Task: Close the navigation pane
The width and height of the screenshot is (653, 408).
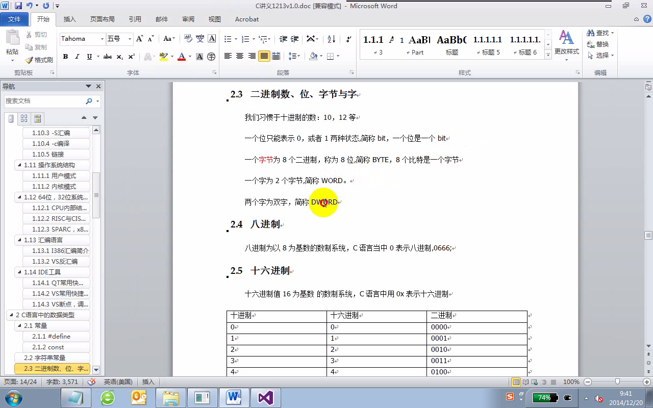Action: 98,86
